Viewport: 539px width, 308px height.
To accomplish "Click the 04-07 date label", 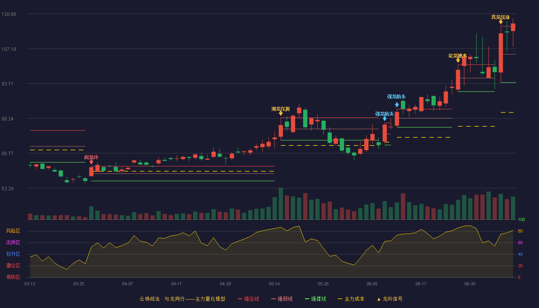I will pyautogui.click(x=127, y=284).
